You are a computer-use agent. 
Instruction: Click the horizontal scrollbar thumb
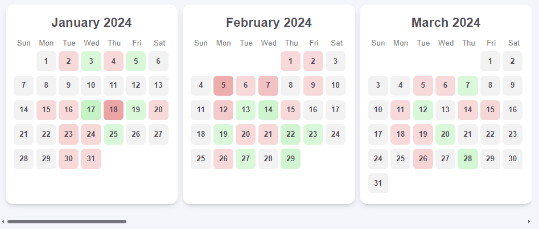pyautogui.click(x=67, y=222)
